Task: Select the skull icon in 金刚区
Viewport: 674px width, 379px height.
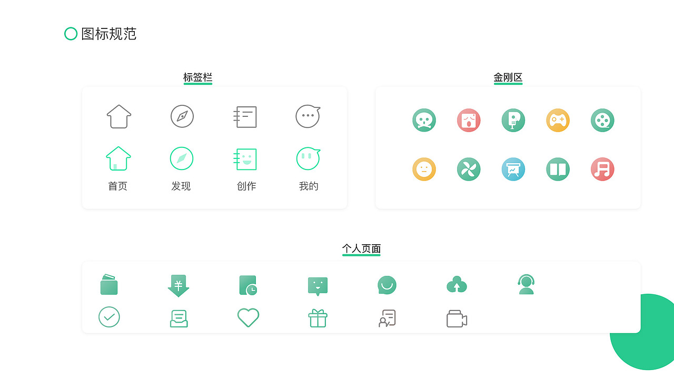Action: tap(424, 120)
